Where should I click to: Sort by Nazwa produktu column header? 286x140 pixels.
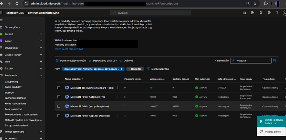click(x=74, y=79)
